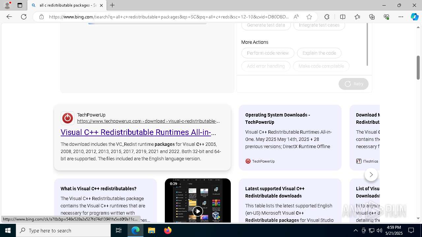Open Microsoft Edge from taskbar
Viewport: 422px width, 237px height.
(136, 230)
